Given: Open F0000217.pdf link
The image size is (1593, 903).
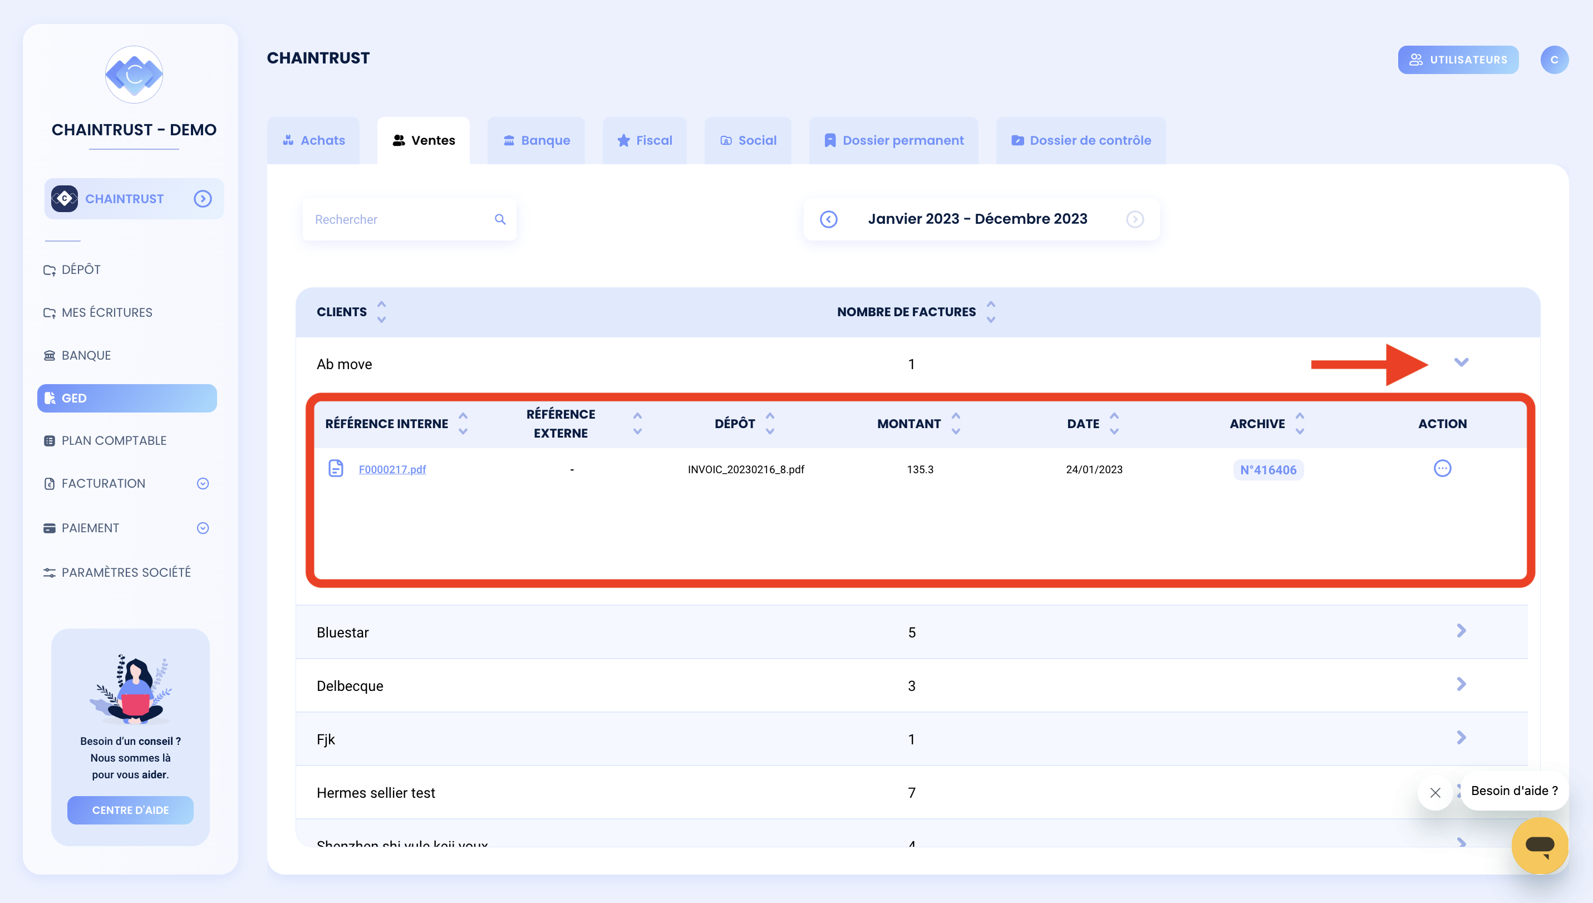Looking at the screenshot, I should [392, 469].
